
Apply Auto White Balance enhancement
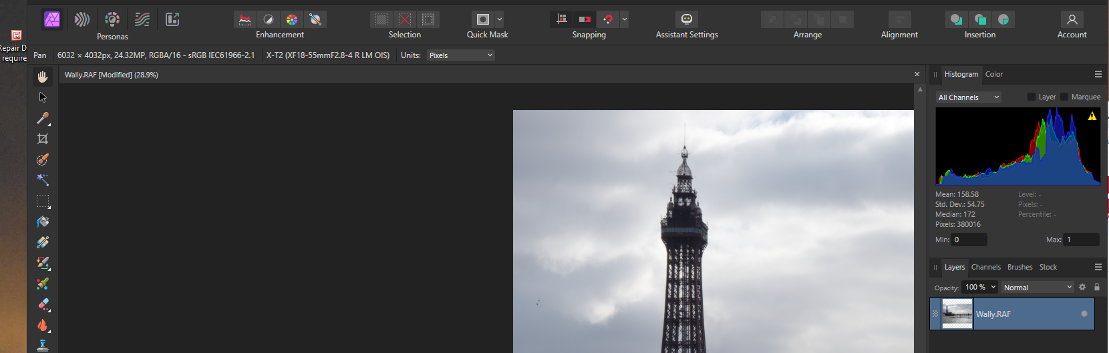[x=315, y=19]
